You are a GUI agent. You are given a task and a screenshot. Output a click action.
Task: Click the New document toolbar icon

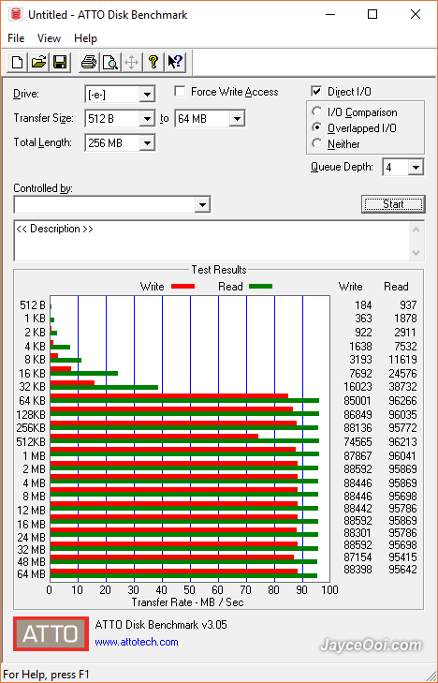[18, 62]
